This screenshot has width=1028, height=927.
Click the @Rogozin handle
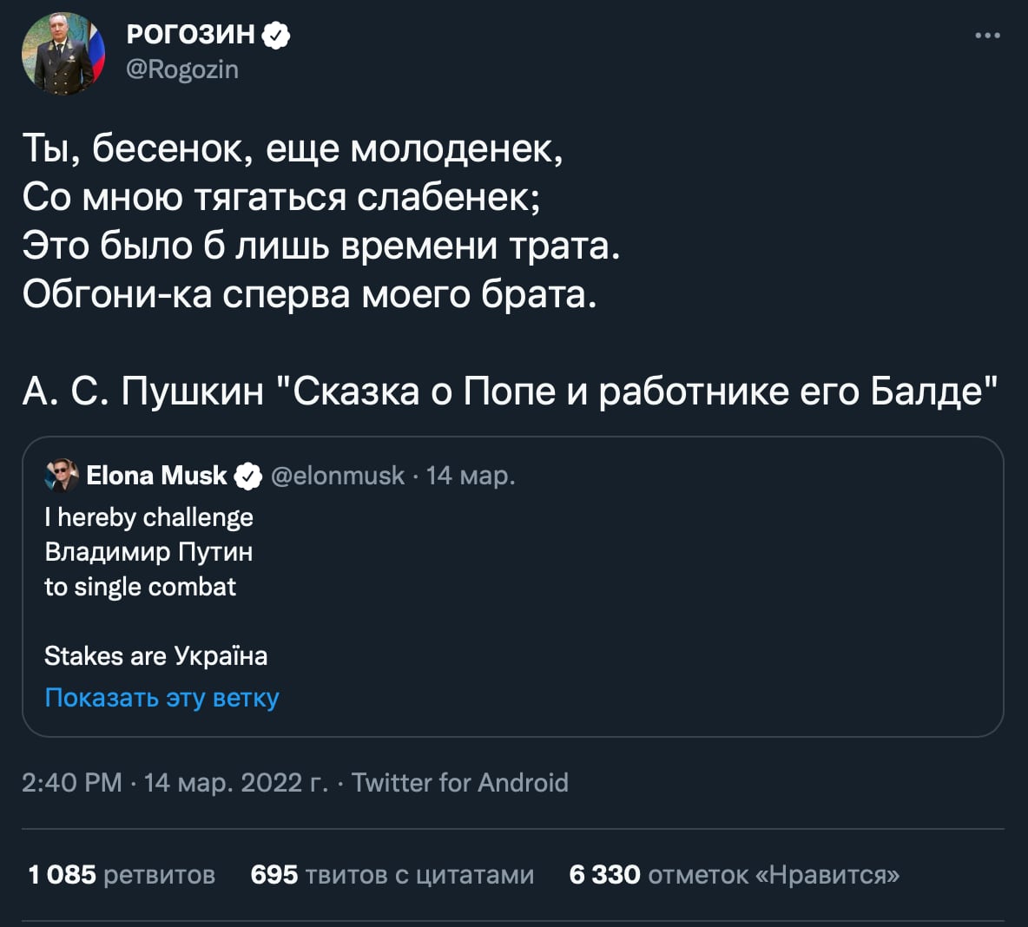pos(182,69)
